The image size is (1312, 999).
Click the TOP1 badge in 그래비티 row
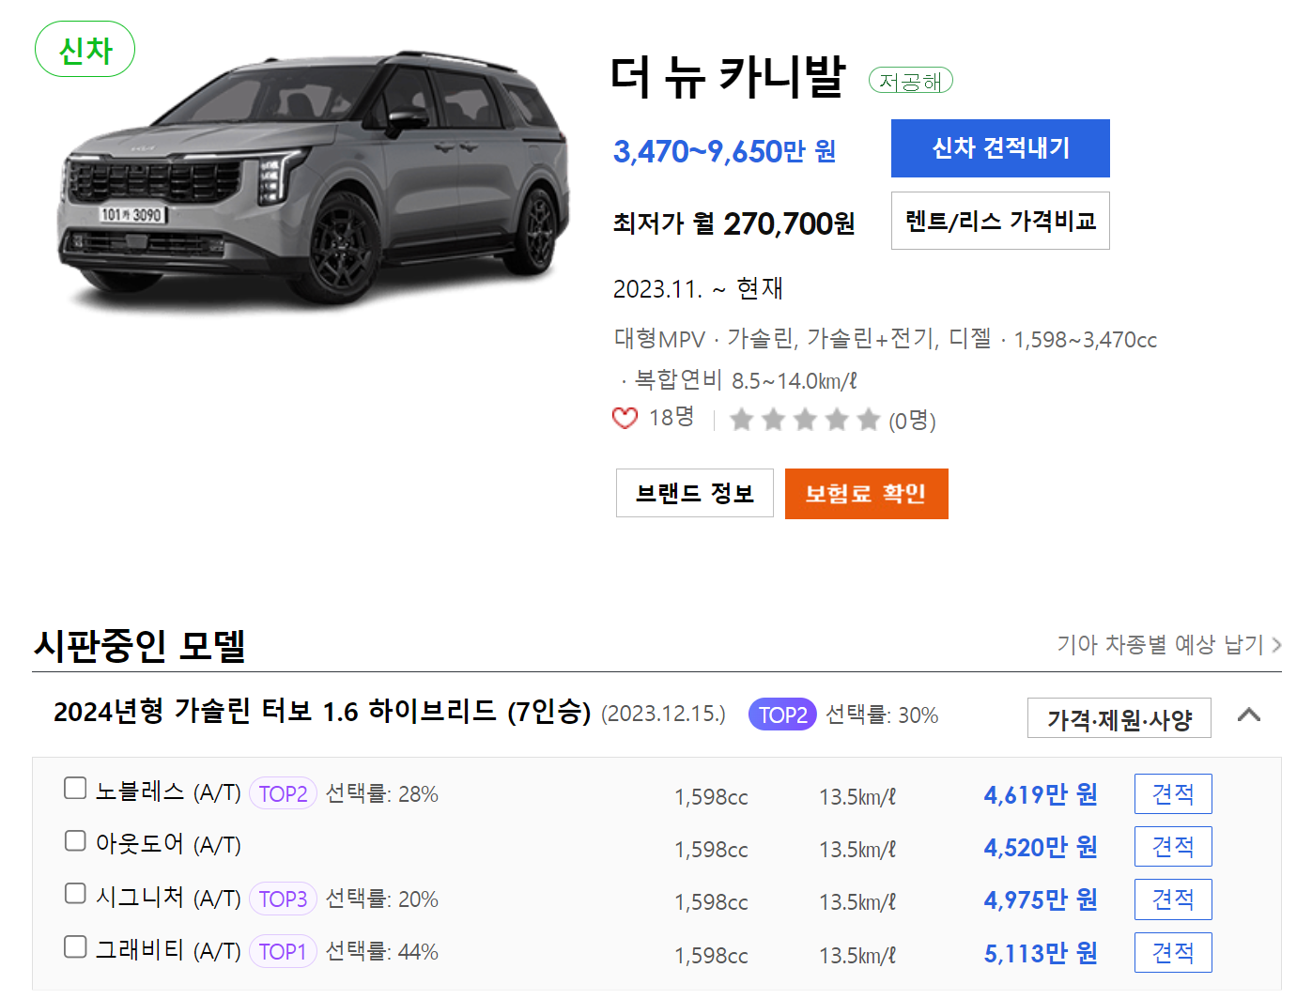click(283, 952)
